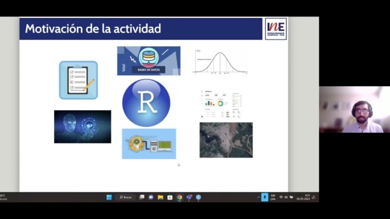Open the blue R app taskbar icon
The width and height of the screenshot is (390, 219).
point(198,197)
